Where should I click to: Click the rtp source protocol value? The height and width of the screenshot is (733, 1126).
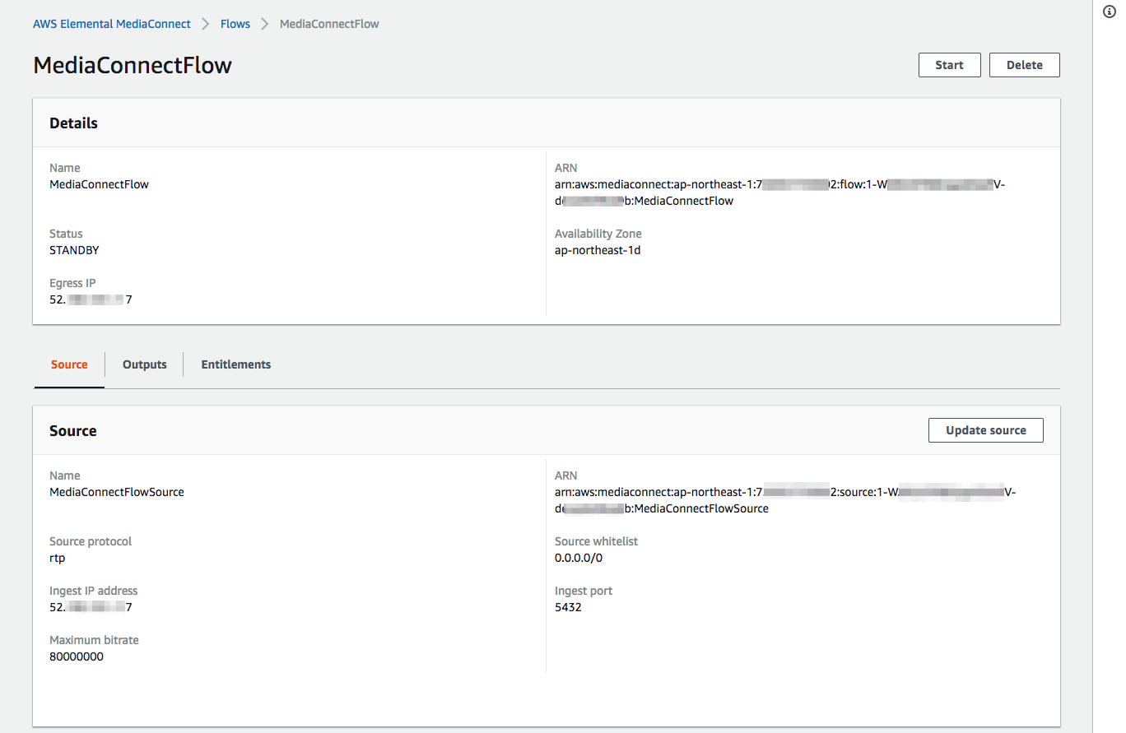57,557
